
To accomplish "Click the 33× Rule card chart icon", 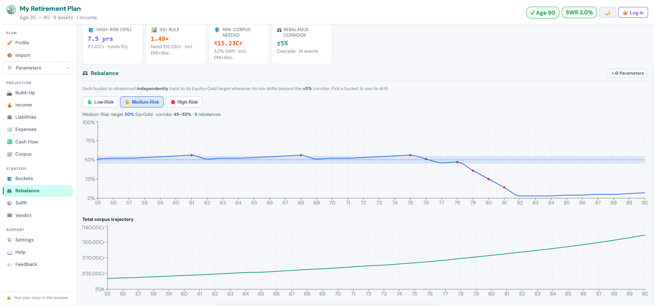I will pos(154,30).
